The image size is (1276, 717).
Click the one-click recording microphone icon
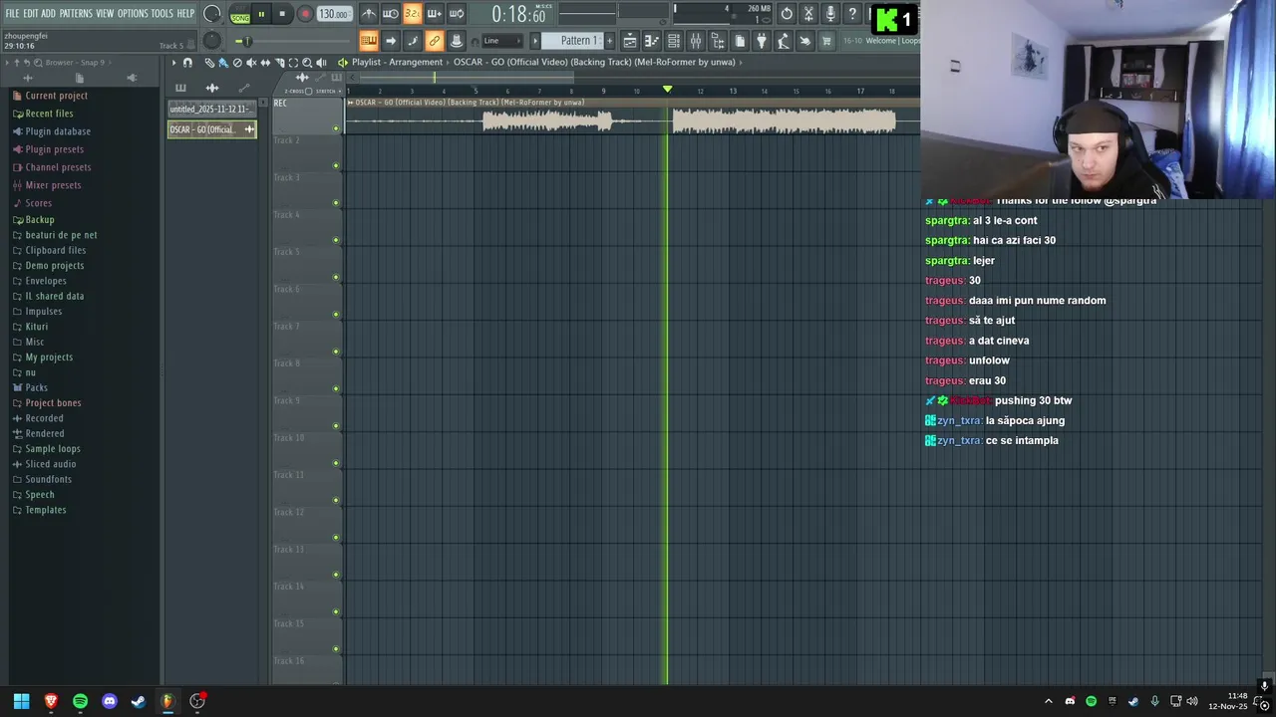coord(830,14)
